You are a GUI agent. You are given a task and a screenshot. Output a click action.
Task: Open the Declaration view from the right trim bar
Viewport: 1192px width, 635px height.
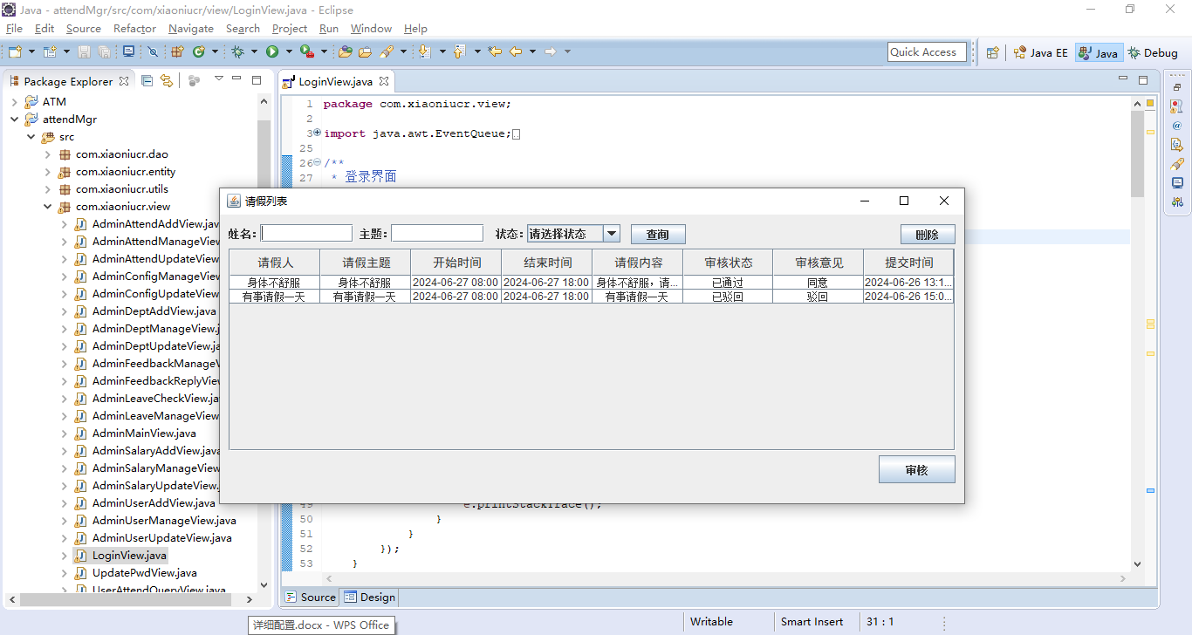coord(1177,145)
